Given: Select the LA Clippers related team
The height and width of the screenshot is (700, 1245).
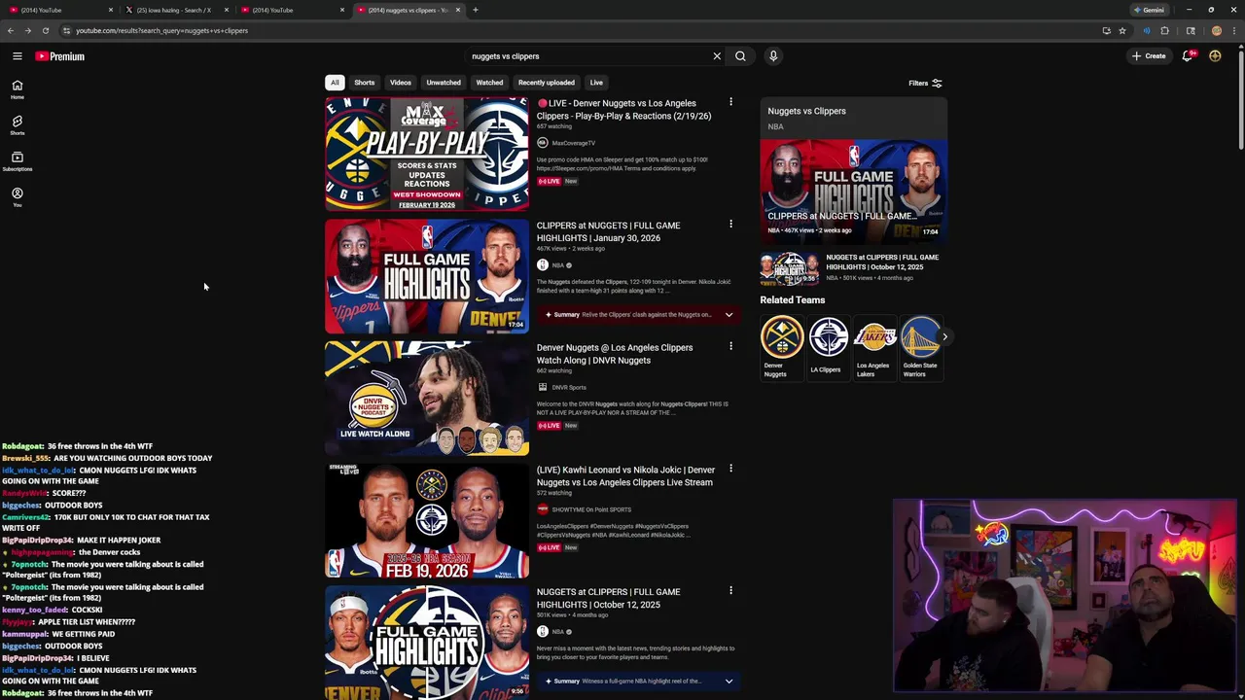Looking at the screenshot, I should (x=827, y=346).
